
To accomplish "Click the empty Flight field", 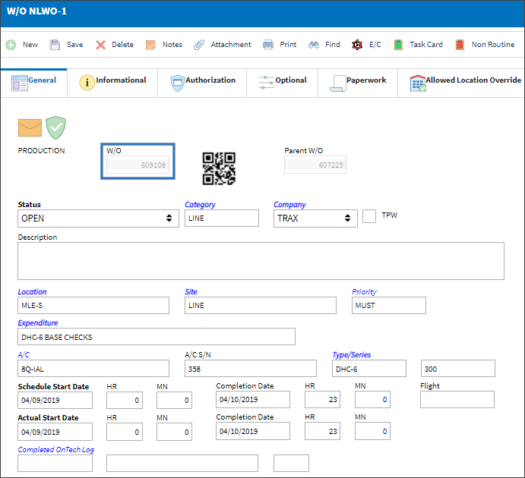I will (457, 399).
